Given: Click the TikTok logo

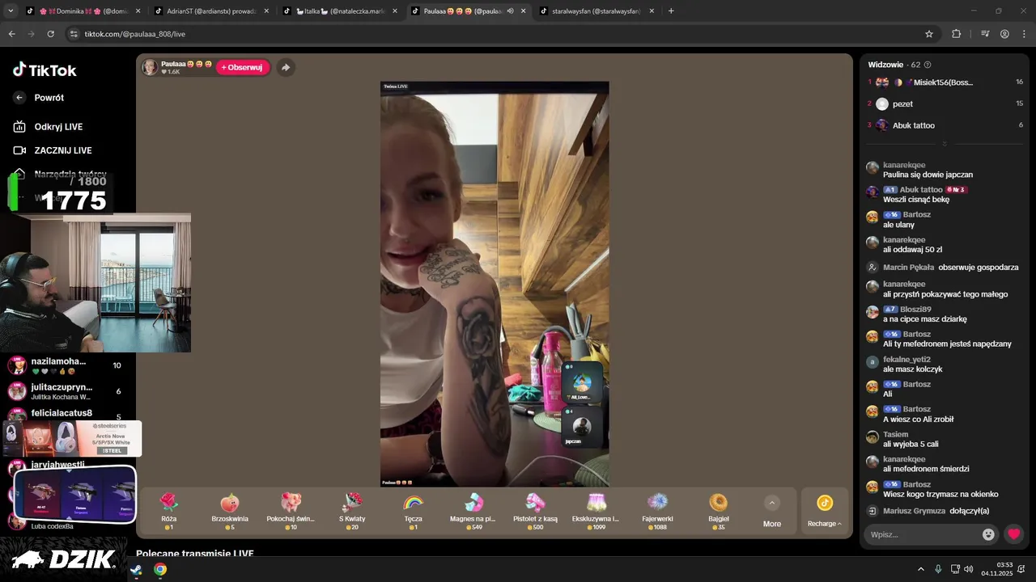Looking at the screenshot, I should pyautogui.click(x=45, y=70).
